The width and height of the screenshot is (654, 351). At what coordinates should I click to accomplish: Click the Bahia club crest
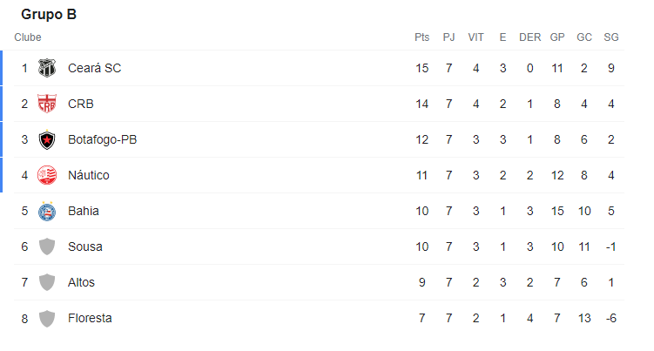47,211
